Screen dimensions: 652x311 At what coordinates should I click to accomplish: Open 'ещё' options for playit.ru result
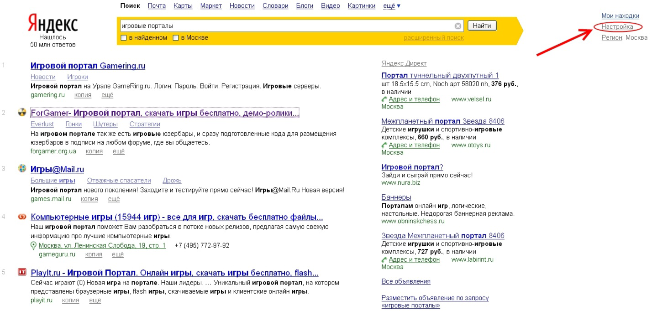pyautogui.click(x=95, y=300)
